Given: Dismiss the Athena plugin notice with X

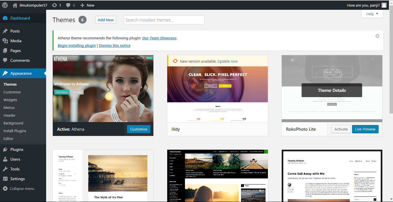Looking at the screenshot, I should pyautogui.click(x=377, y=36).
